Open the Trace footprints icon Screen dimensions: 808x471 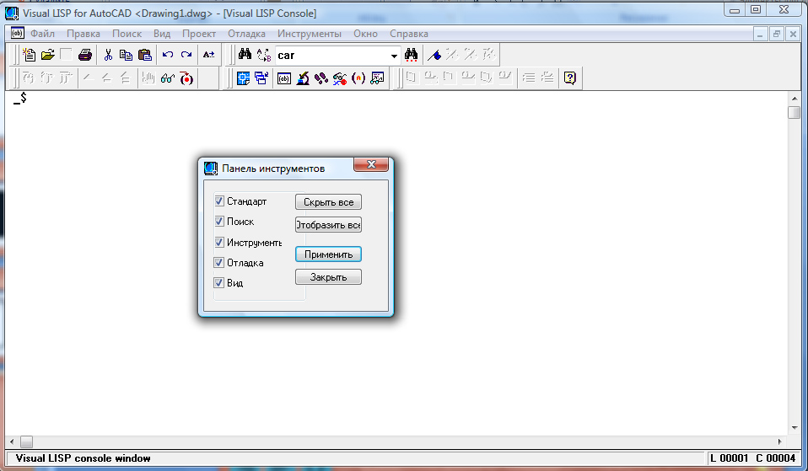[x=321, y=78]
